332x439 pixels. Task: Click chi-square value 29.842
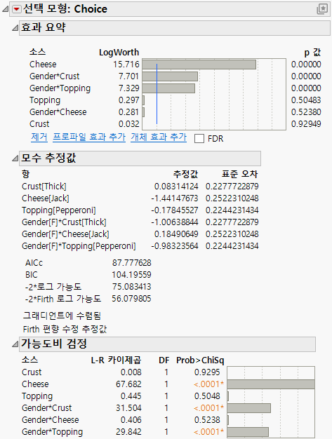(x=128, y=432)
